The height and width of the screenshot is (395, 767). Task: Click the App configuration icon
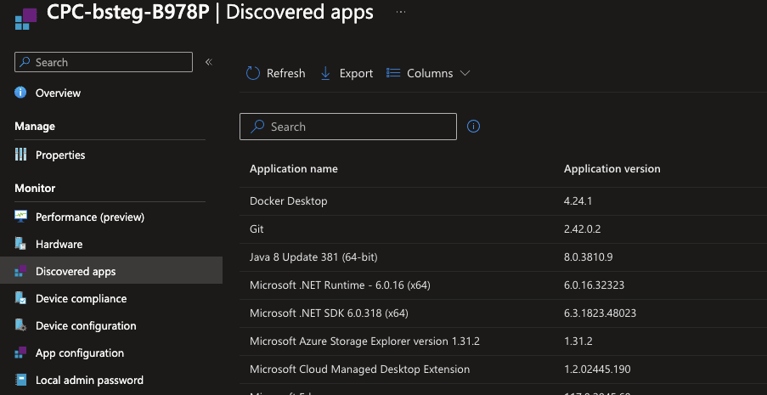click(20, 353)
